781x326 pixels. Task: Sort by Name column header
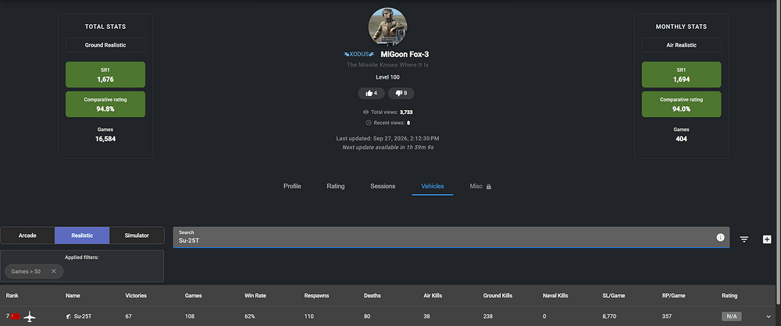tap(73, 296)
